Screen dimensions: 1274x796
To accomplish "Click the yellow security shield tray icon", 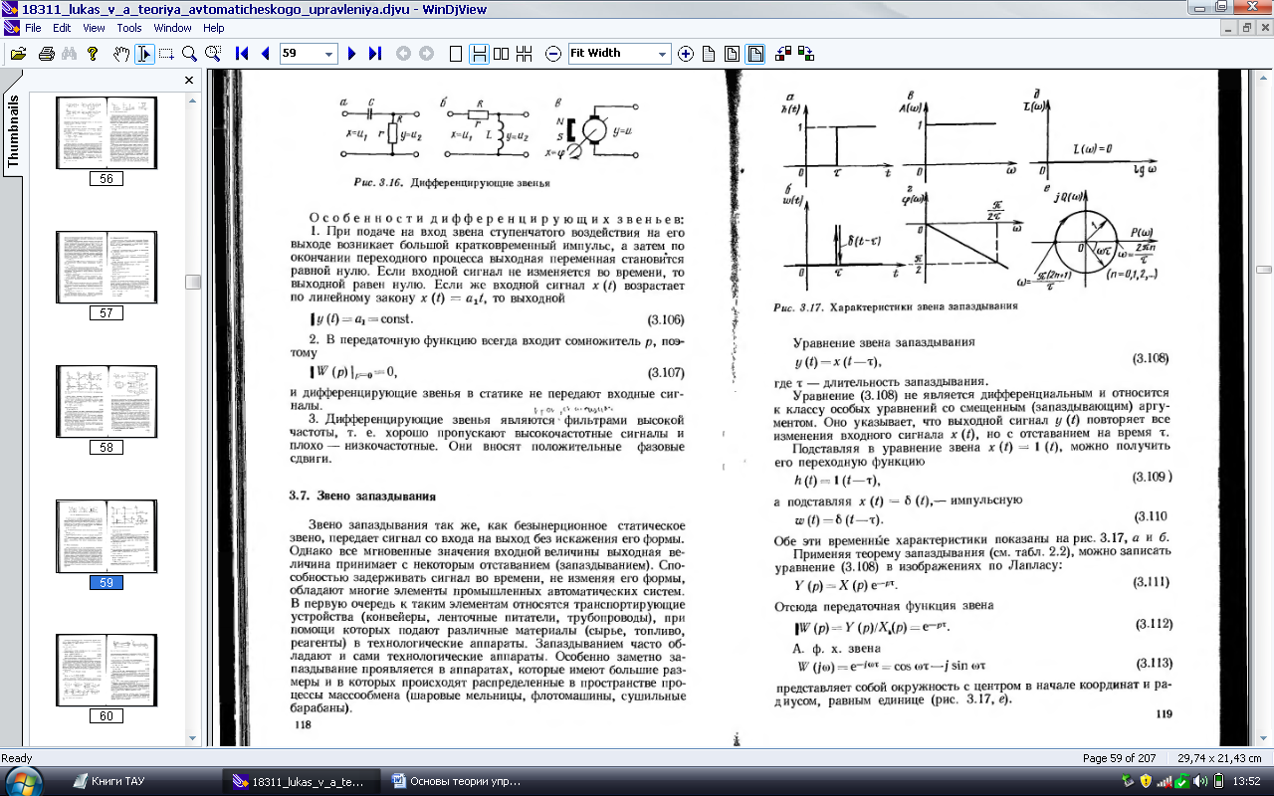I will [1145, 781].
